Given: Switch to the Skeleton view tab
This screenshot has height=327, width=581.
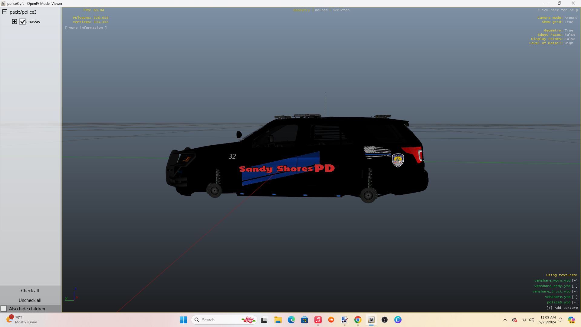Looking at the screenshot, I should (x=341, y=10).
